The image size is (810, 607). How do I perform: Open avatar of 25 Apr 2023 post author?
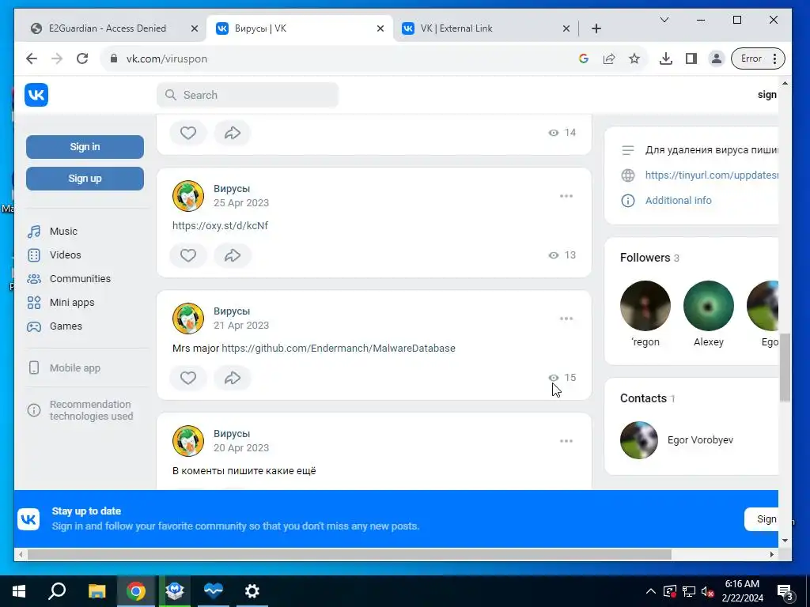pos(188,196)
